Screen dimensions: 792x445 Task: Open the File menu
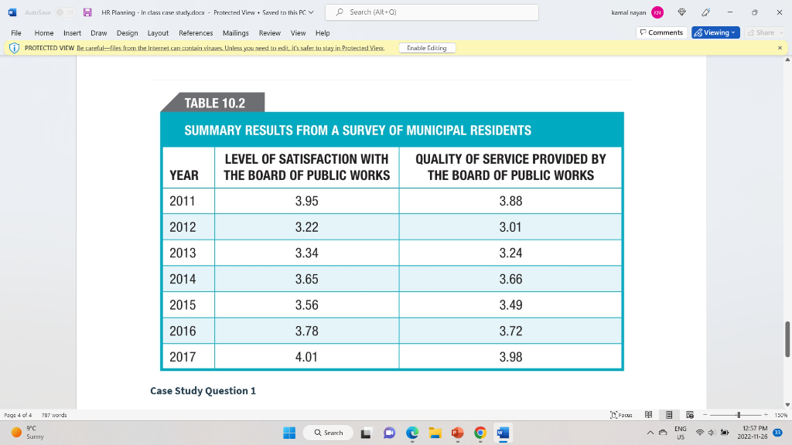click(16, 32)
